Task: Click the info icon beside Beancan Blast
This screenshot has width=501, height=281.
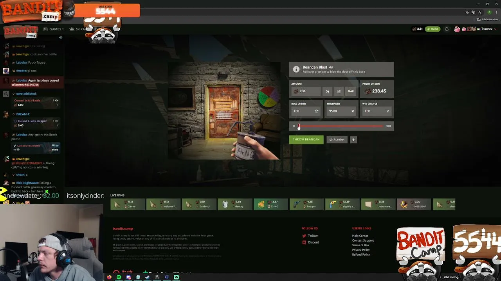Action: [x=296, y=69]
